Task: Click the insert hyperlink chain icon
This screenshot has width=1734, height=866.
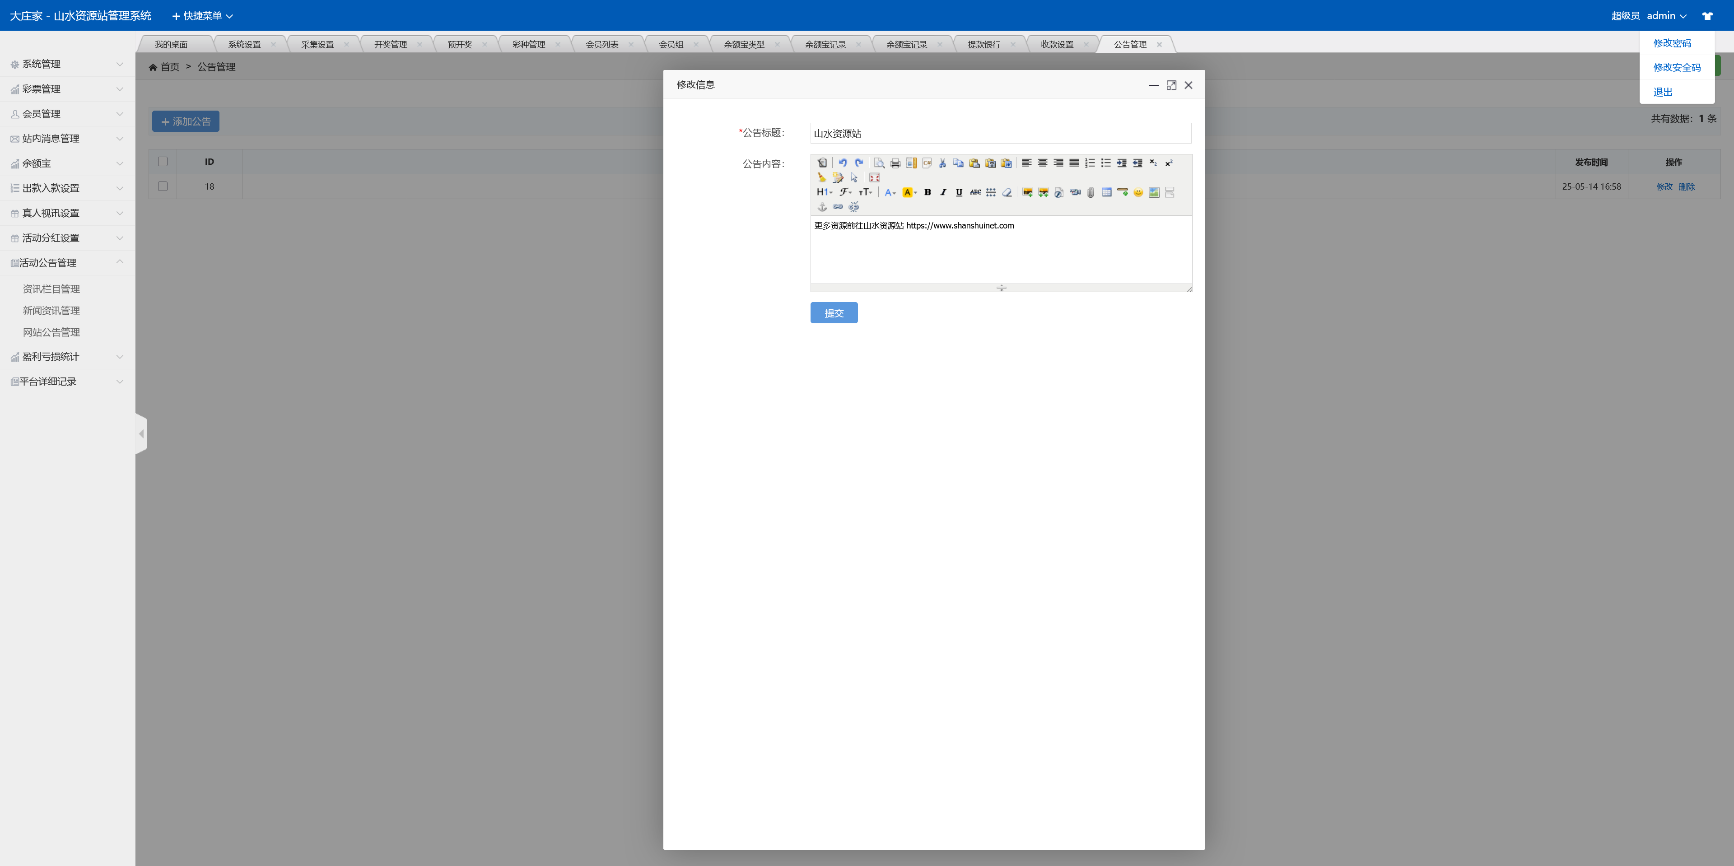Action: [837, 207]
